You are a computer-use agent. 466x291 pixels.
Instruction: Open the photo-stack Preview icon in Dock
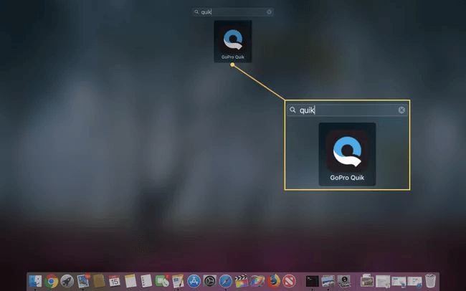[x=328, y=281]
